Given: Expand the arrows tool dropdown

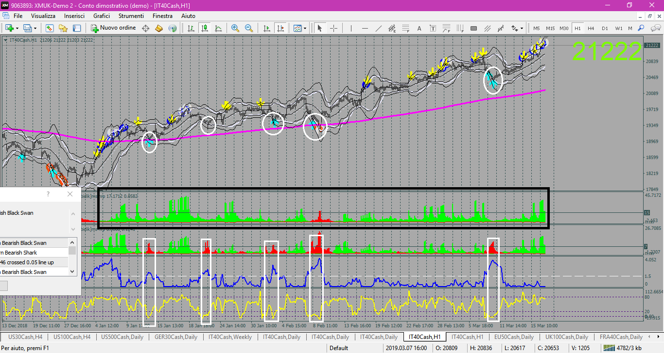Looking at the screenshot, I should pyautogui.click(x=523, y=28).
